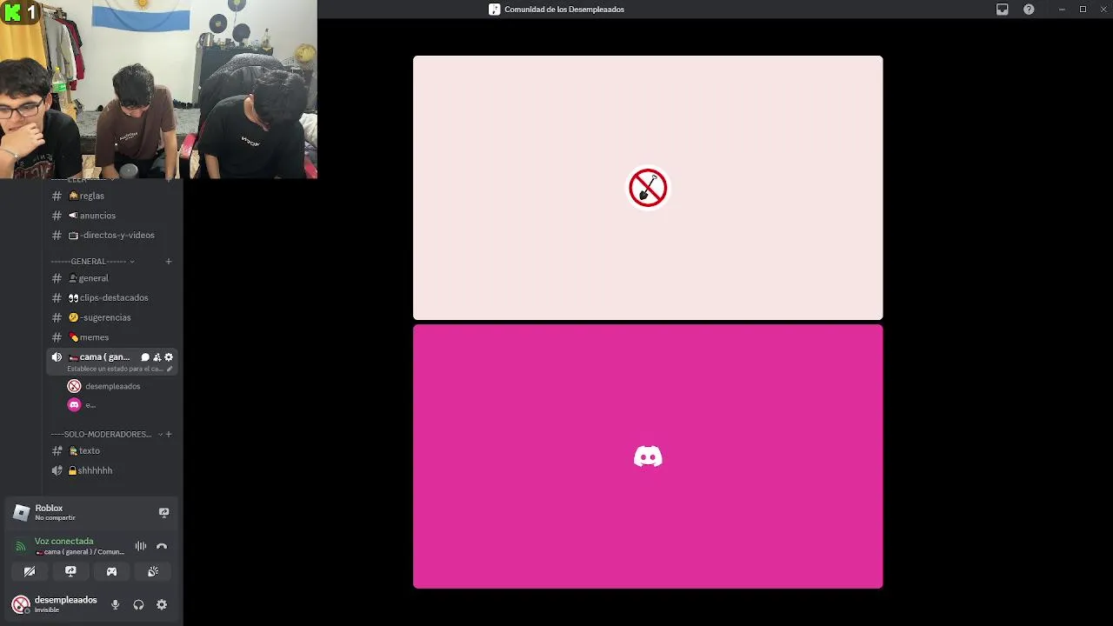Open the moderators texto channel

[x=112, y=450]
